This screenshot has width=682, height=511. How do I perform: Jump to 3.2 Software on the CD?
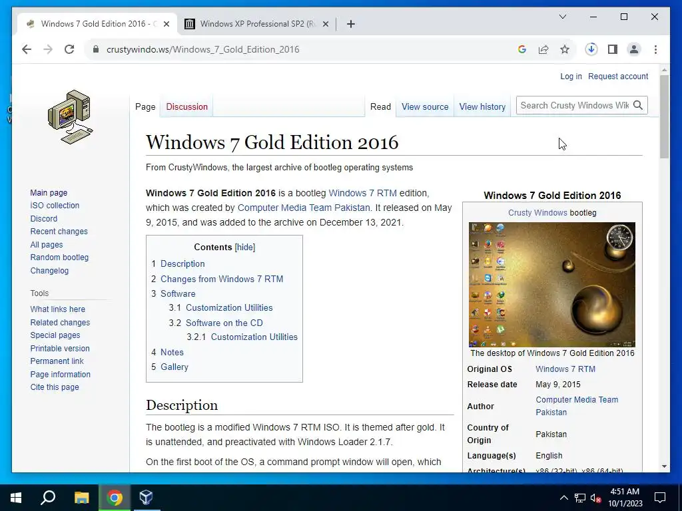point(224,323)
